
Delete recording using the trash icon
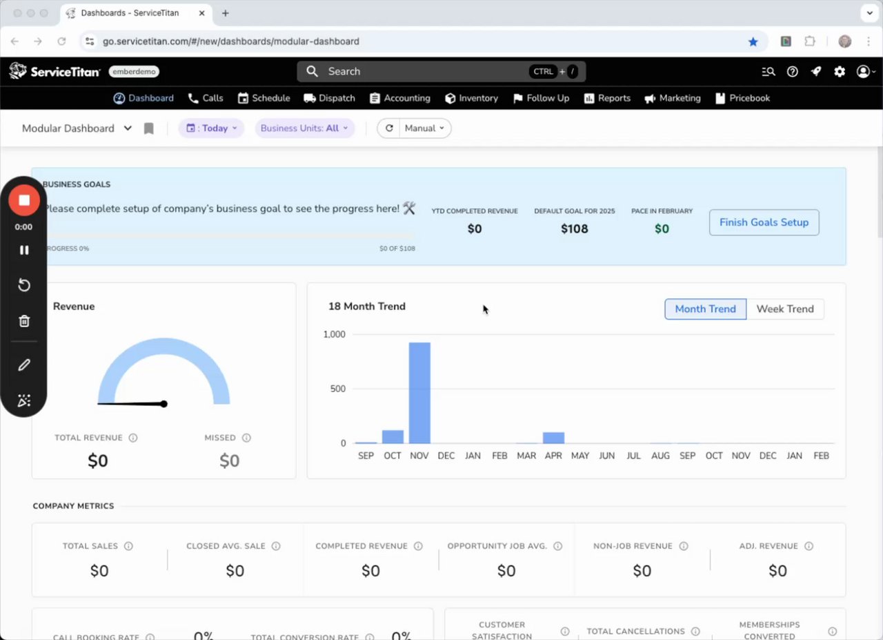tap(24, 321)
